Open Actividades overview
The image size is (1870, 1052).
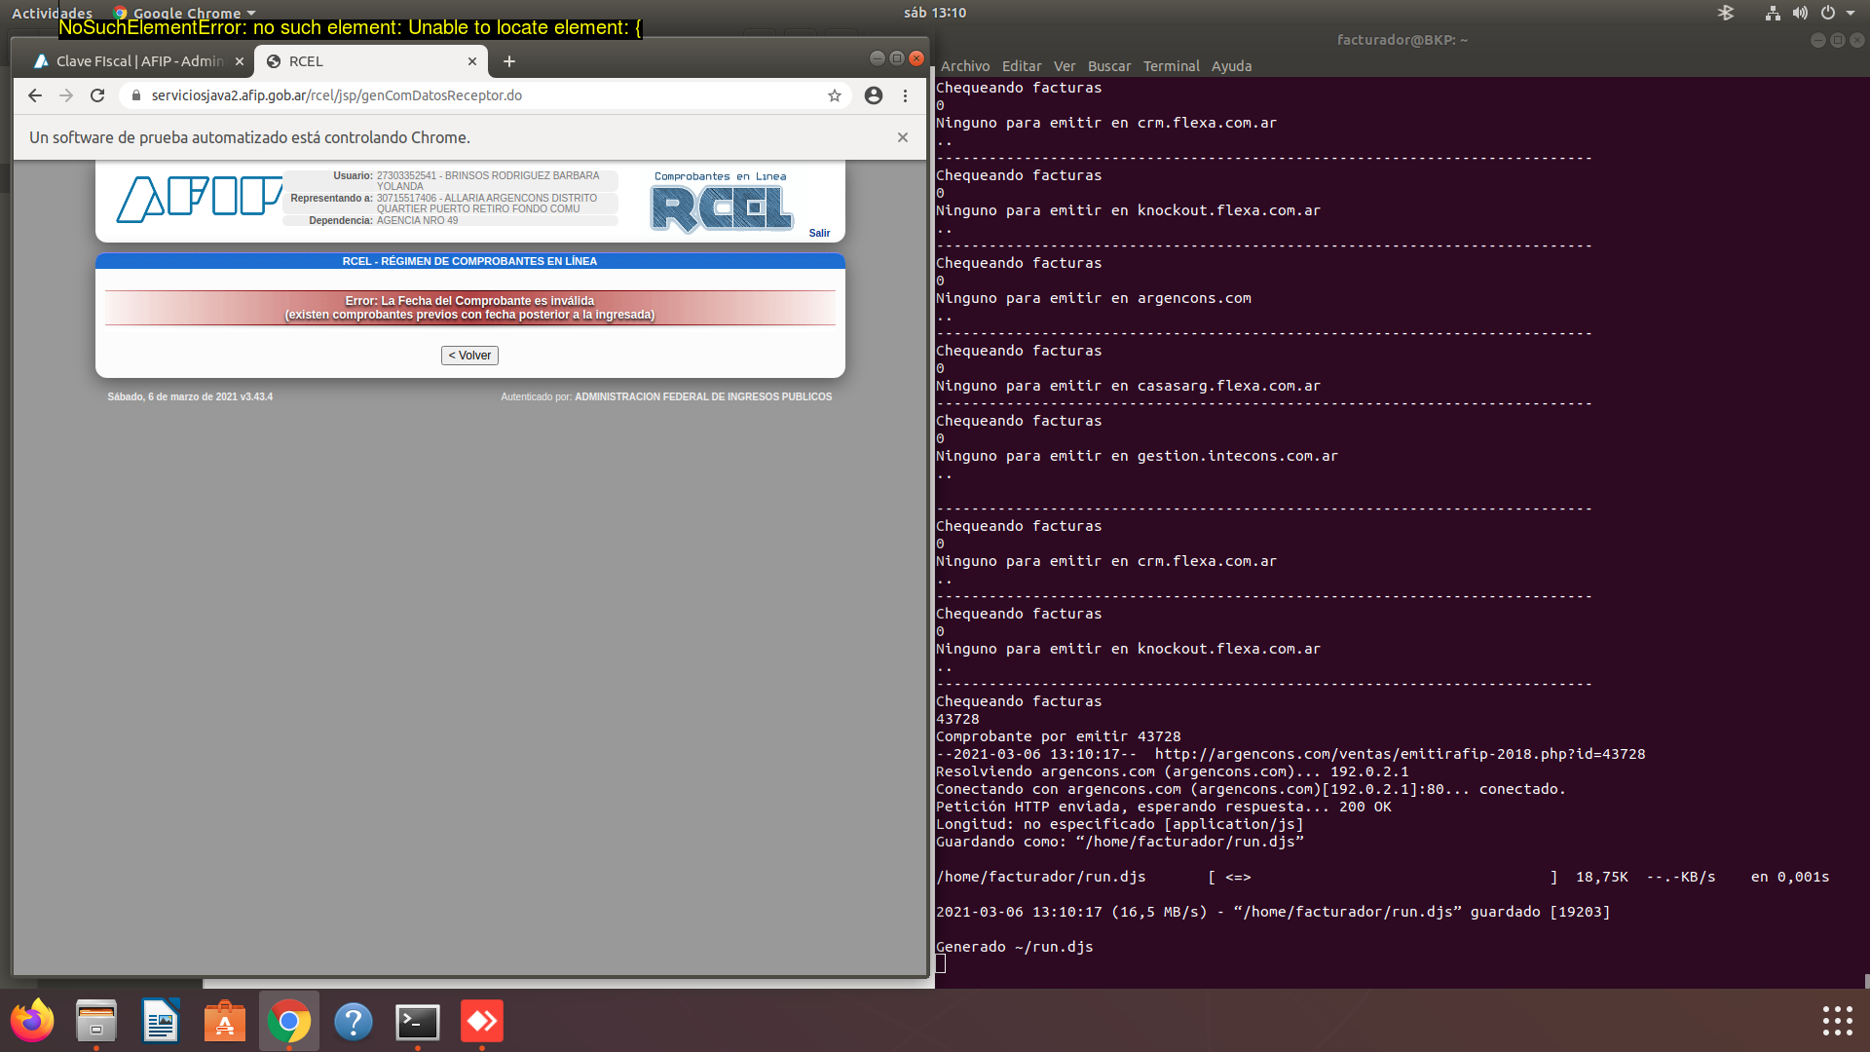coord(52,13)
